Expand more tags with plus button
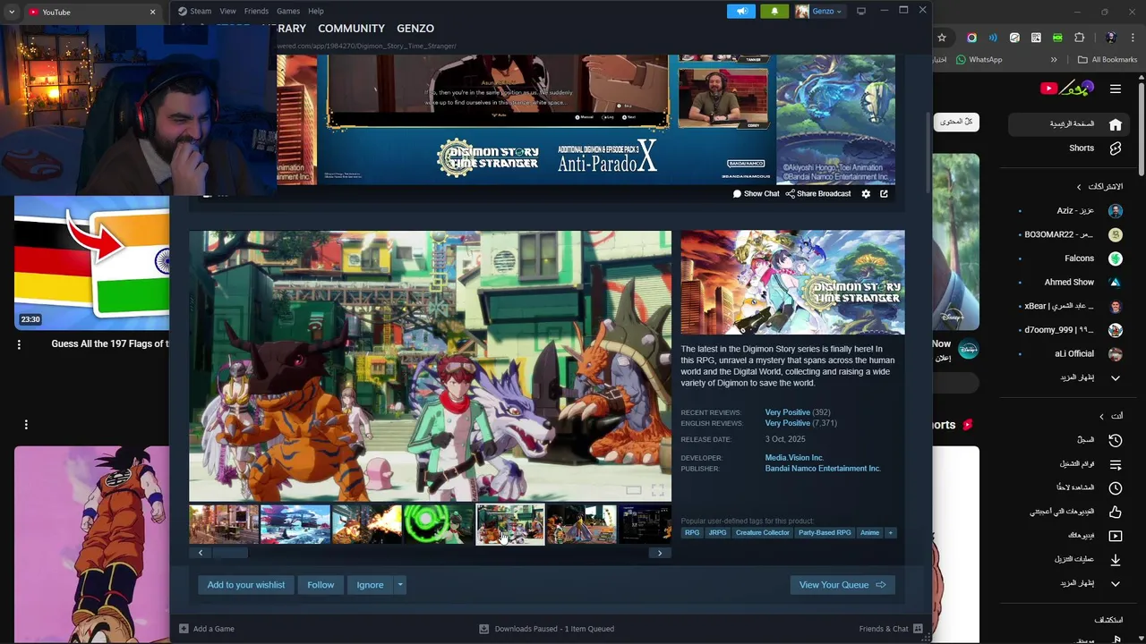The image size is (1146, 644). coord(890,533)
